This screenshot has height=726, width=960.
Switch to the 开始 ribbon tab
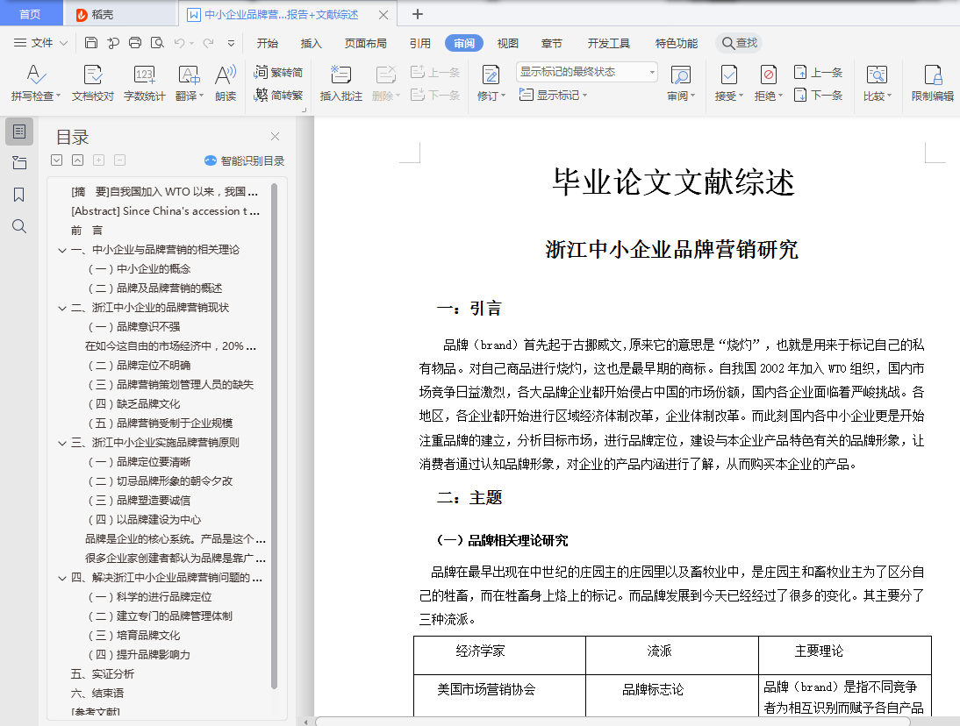pyautogui.click(x=267, y=43)
